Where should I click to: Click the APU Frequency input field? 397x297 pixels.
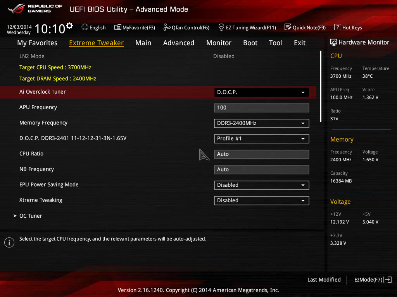click(262, 108)
